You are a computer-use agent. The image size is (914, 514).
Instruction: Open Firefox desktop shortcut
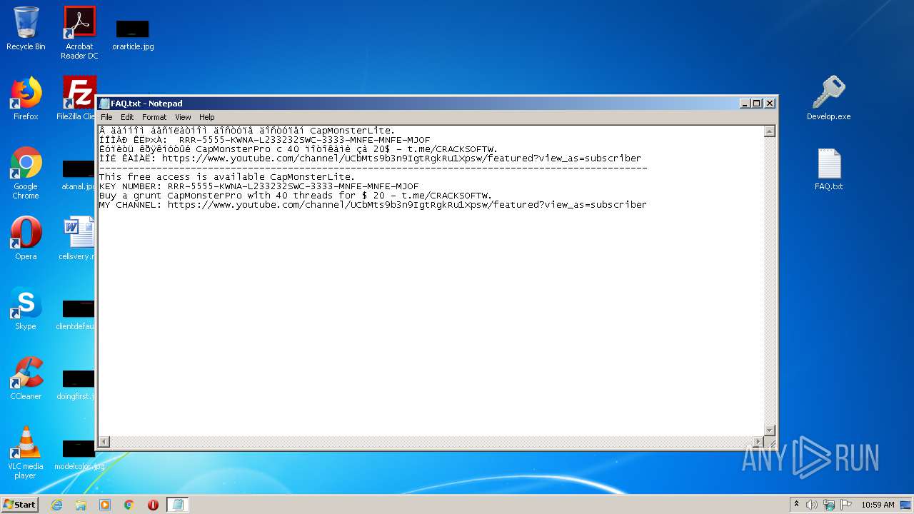pos(26,99)
